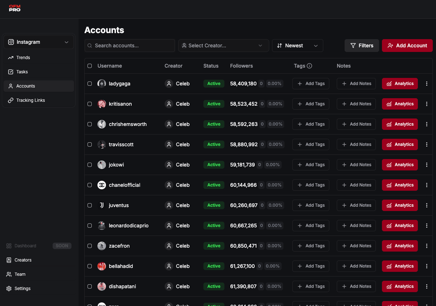
Task: Toggle the select-all accounts checkbox
Action: (x=90, y=66)
